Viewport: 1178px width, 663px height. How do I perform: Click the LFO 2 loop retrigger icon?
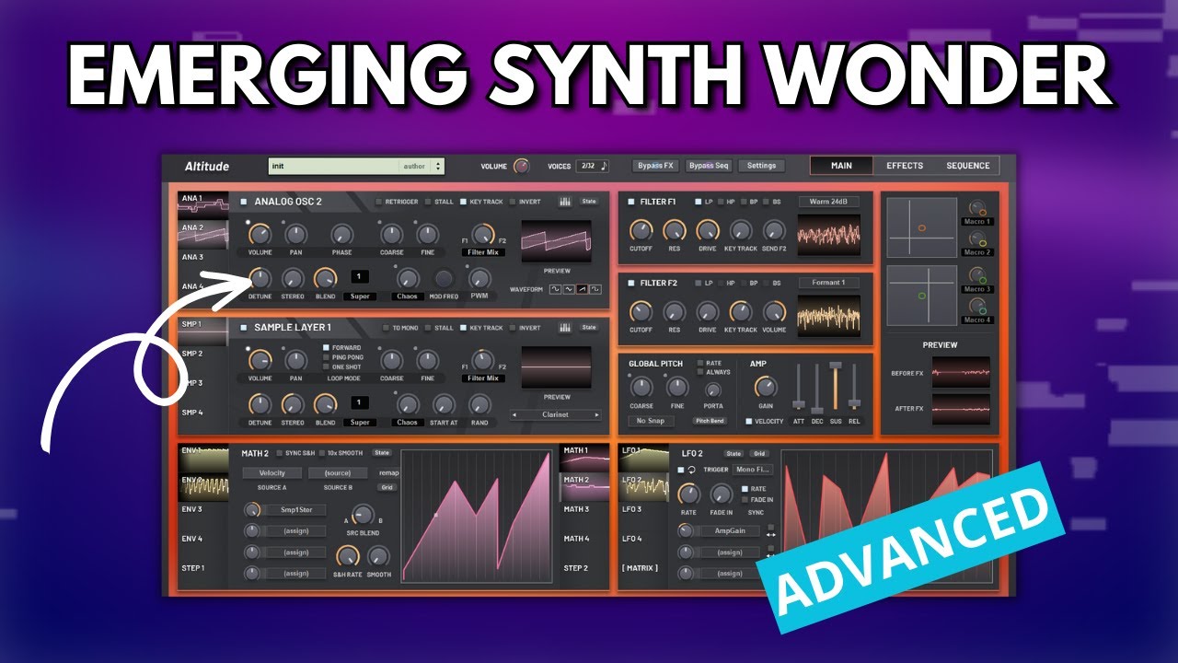tap(692, 470)
